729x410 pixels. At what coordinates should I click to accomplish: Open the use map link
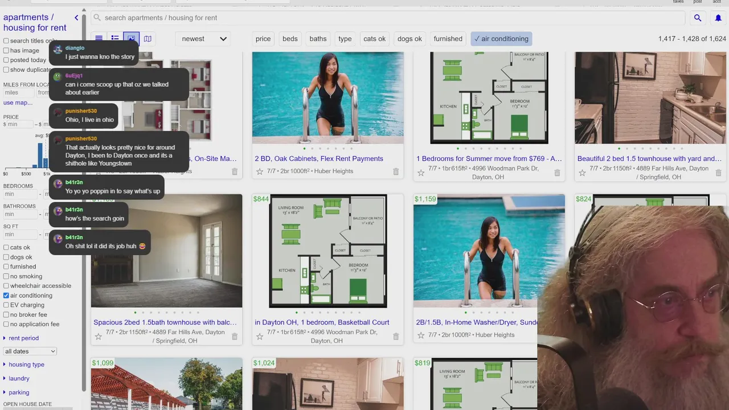point(18,102)
